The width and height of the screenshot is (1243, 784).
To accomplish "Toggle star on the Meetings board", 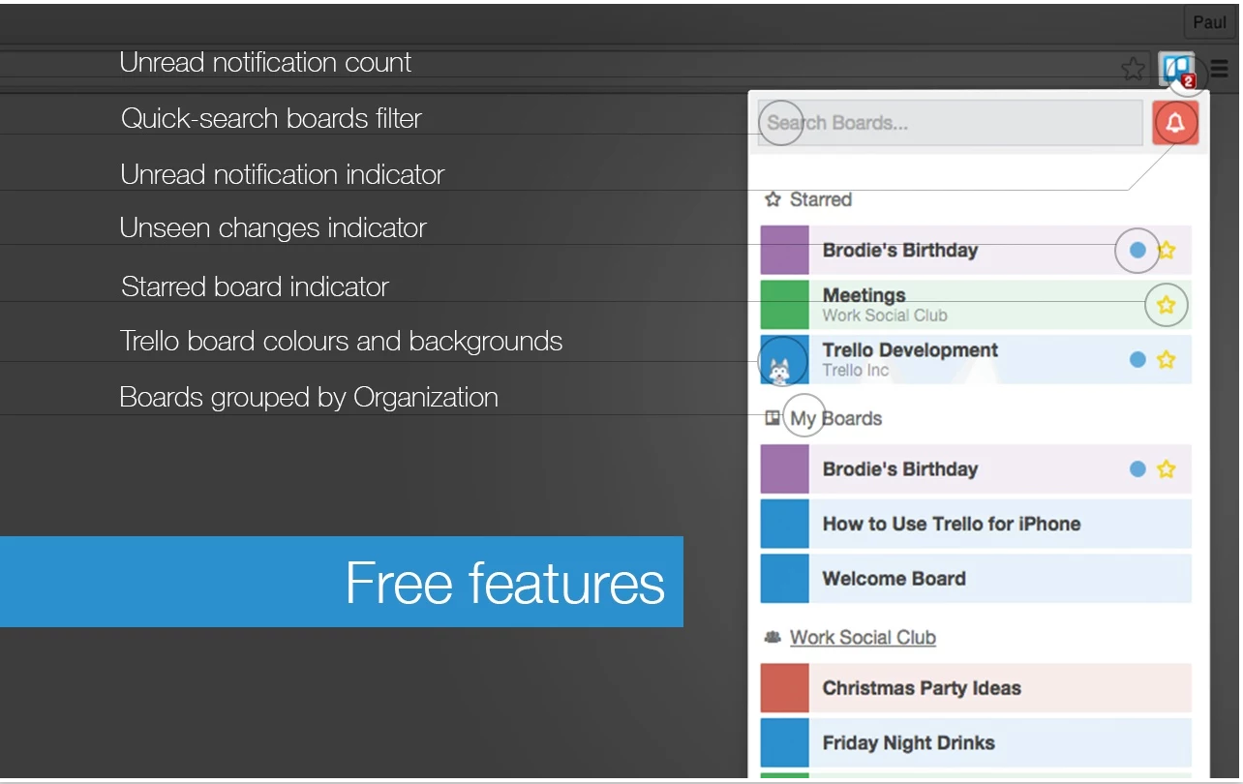I will [1167, 305].
